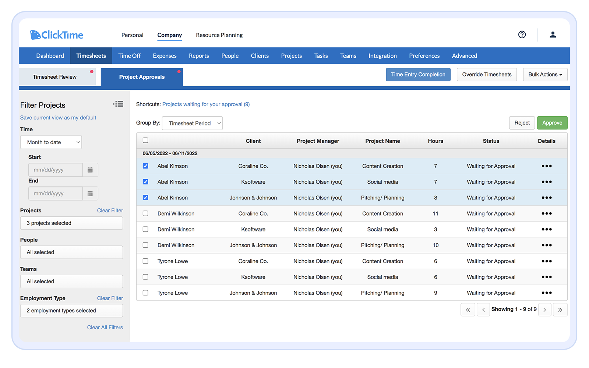Screen dimensions: 589x368
Task: Go to the last page of results
Action: tap(560, 310)
